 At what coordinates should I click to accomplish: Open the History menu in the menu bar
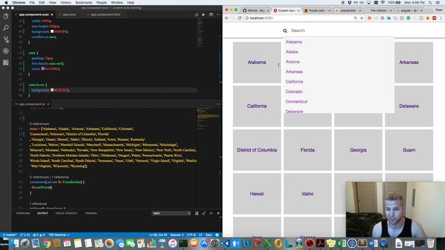point(65,3)
